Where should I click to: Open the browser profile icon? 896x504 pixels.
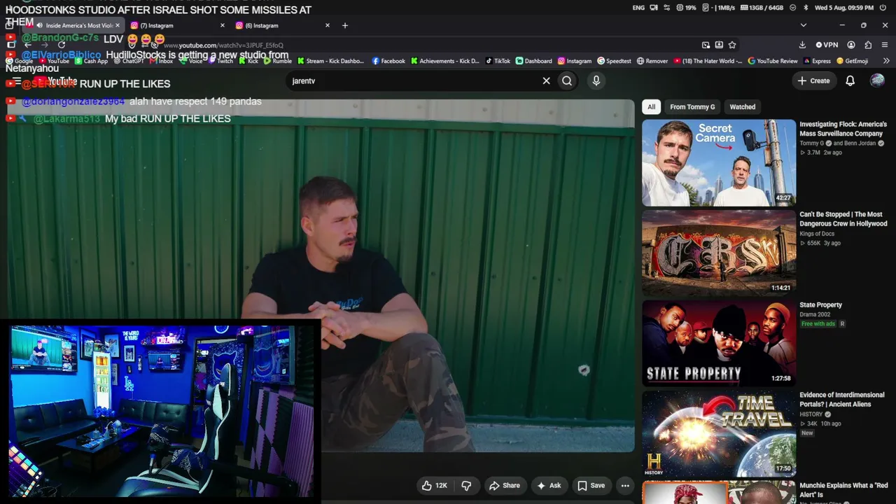tap(851, 45)
